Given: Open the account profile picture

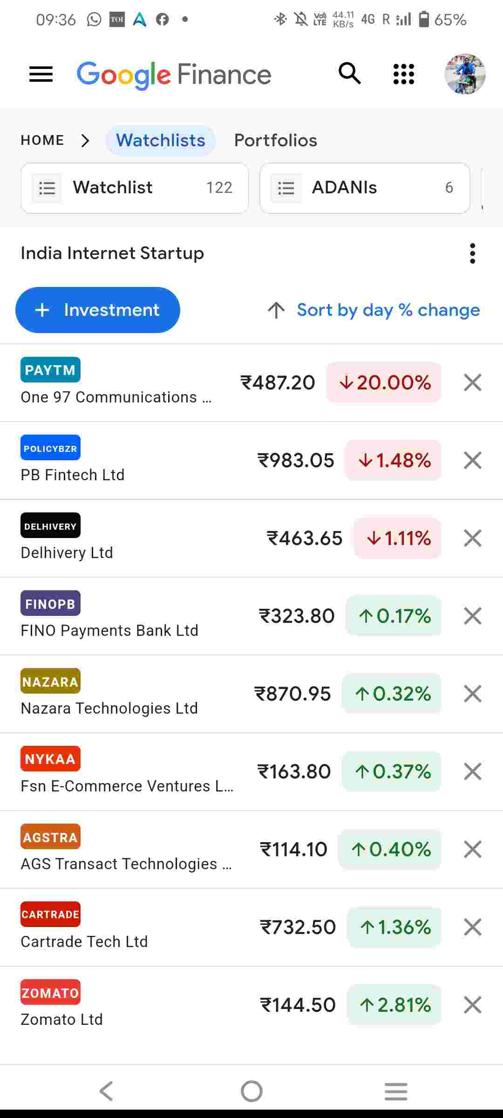Looking at the screenshot, I should click(465, 74).
